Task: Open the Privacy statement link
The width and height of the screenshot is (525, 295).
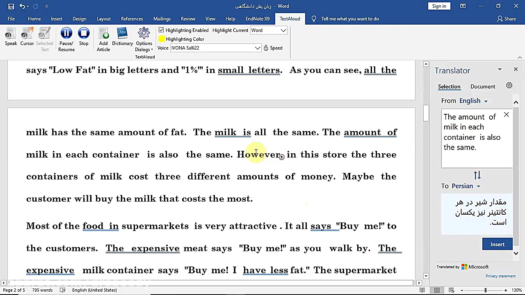Action: 500,276
